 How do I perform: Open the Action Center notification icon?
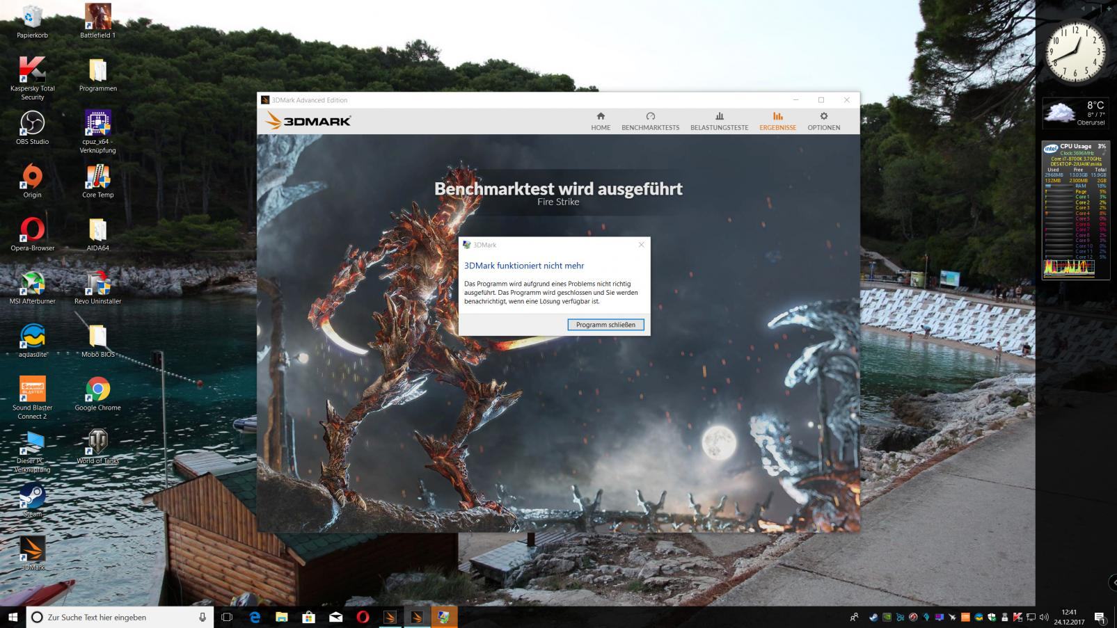pyautogui.click(x=1100, y=617)
